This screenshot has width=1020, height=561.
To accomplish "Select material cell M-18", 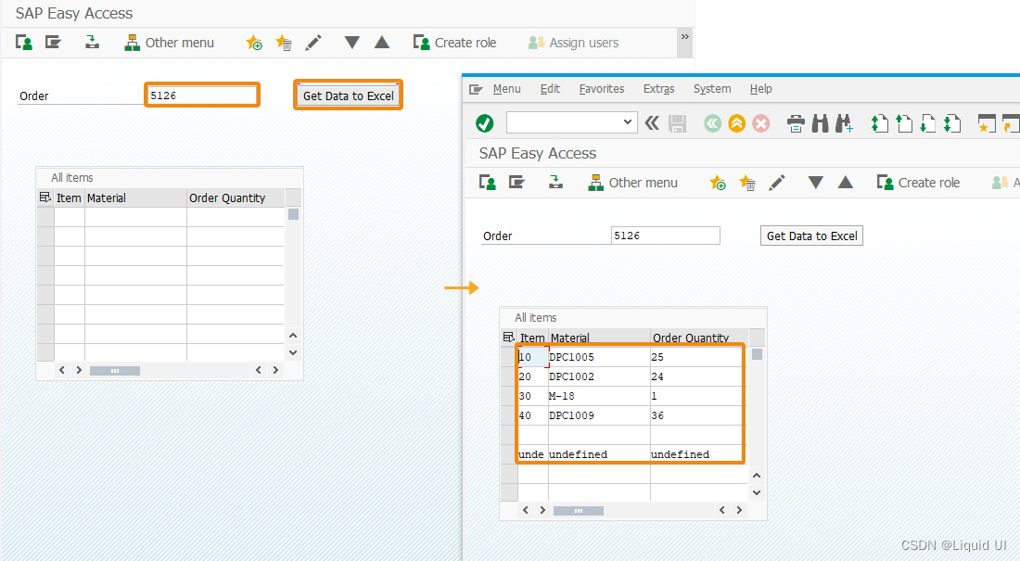I will click(x=599, y=396).
